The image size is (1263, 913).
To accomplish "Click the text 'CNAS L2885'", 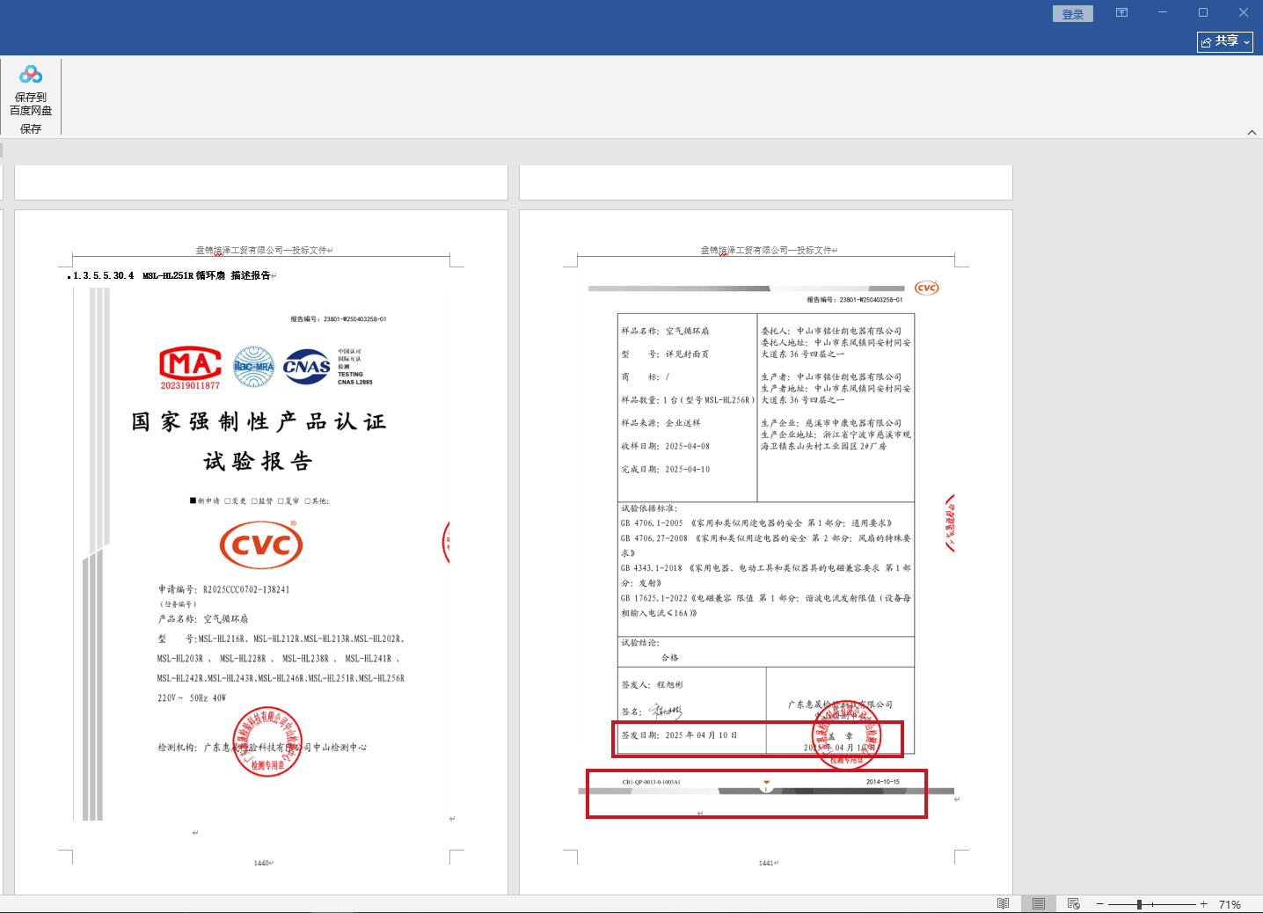I will tap(355, 382).
